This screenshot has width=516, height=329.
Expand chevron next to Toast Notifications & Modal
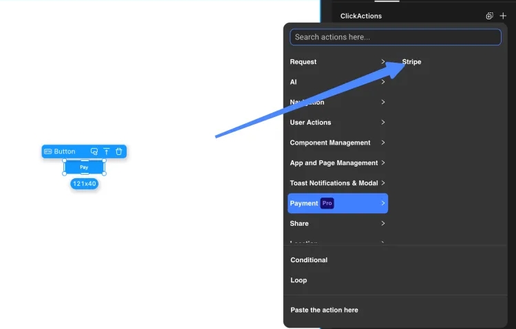click(x=383, y=183)
